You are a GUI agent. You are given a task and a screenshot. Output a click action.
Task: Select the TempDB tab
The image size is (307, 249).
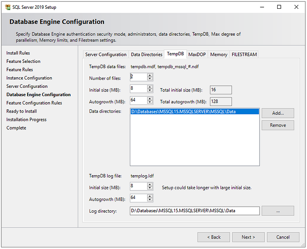175,54
